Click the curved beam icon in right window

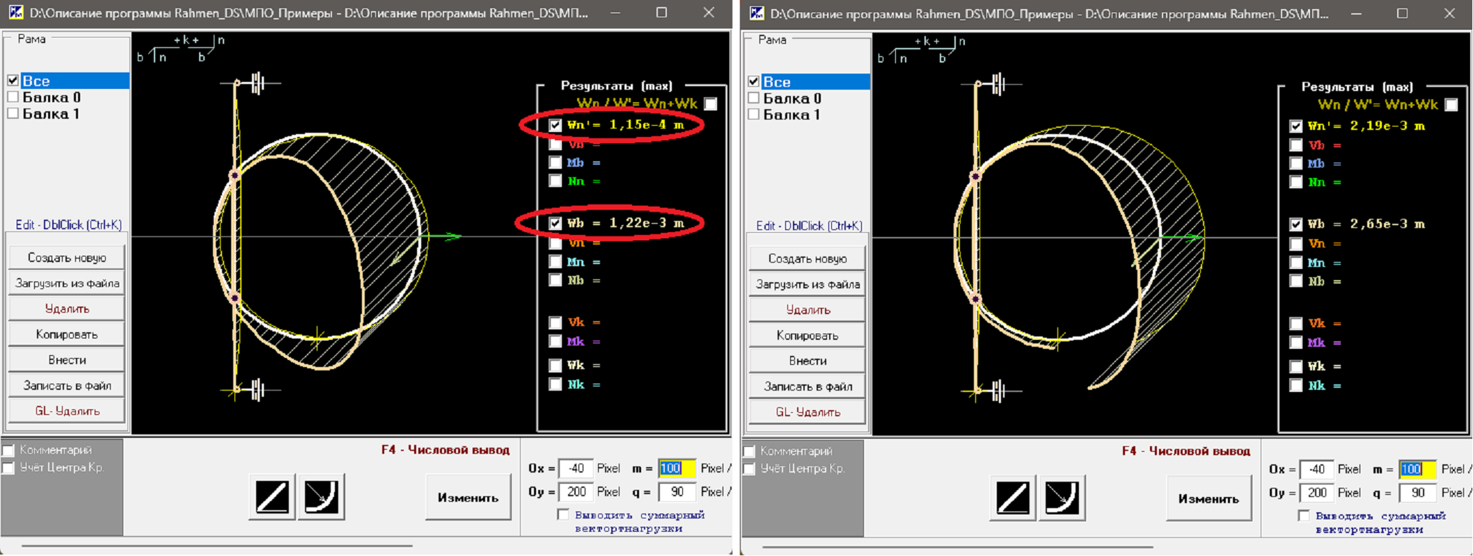(1062, 498)
